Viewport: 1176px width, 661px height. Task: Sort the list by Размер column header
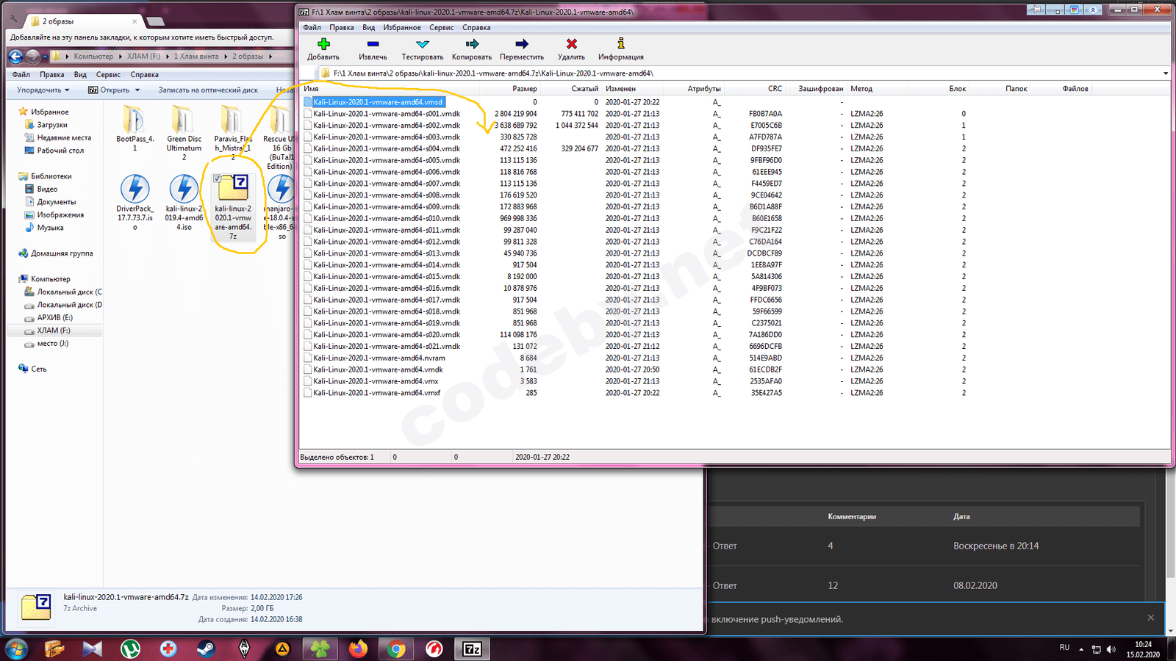[x=524, y=88]
